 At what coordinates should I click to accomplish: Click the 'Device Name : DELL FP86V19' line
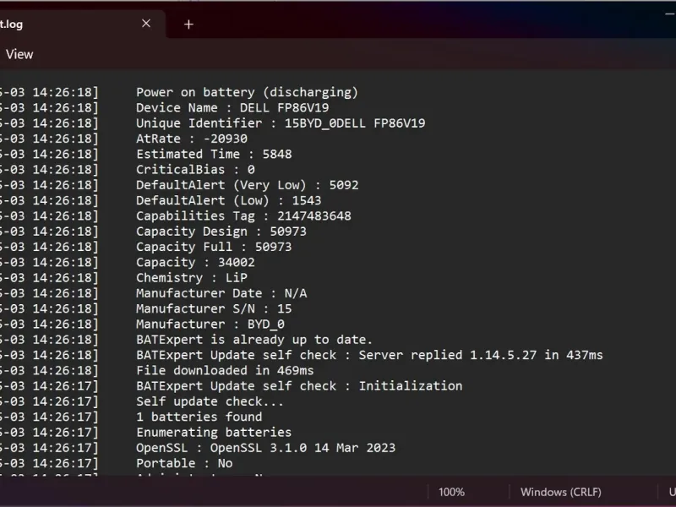point(232,108)
